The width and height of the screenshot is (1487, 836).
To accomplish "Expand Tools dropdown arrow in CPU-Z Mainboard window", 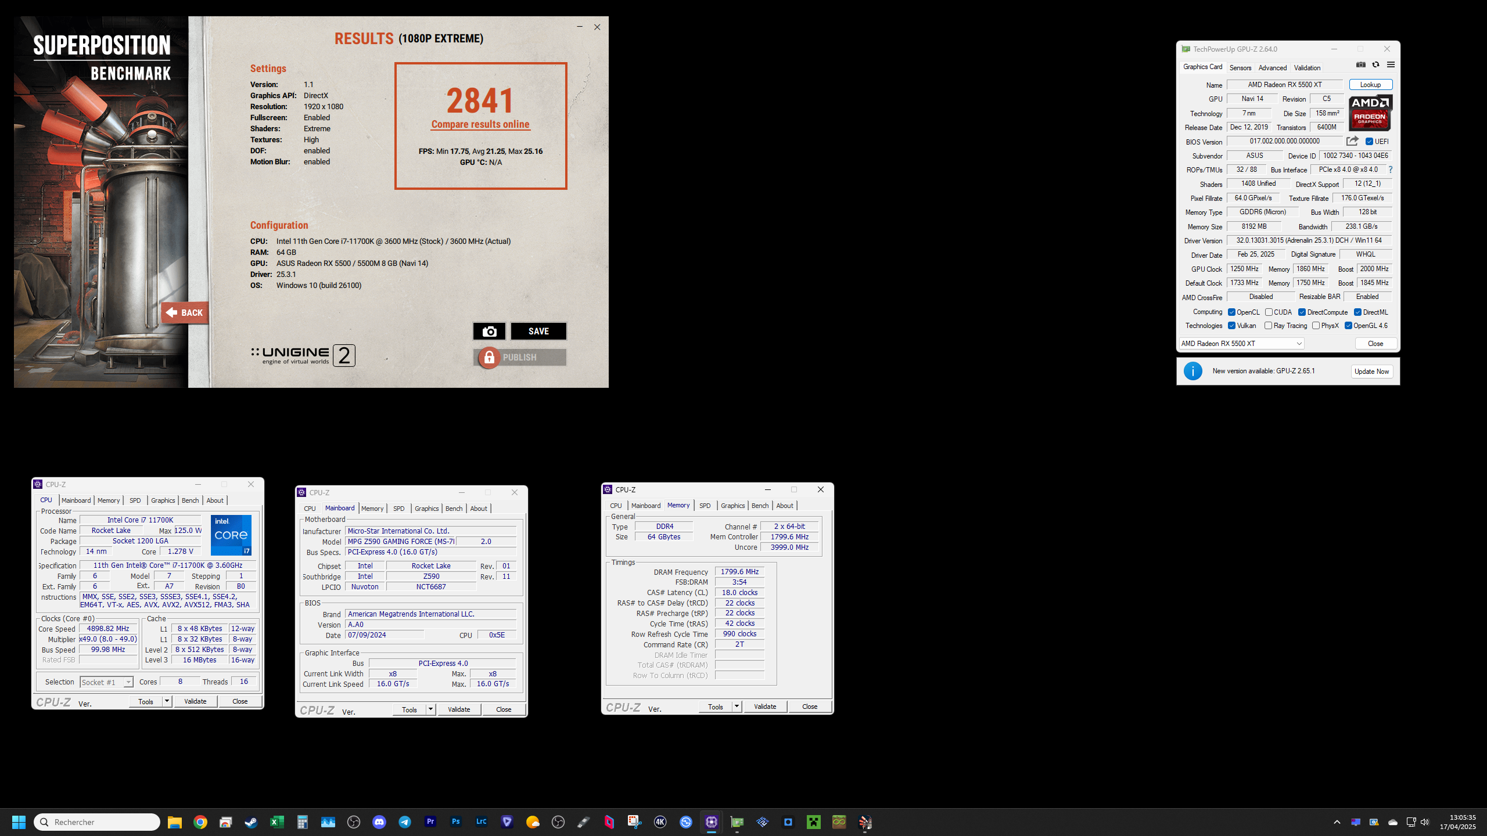I will 430,709.
